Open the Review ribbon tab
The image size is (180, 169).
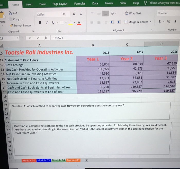coord(109,3)
